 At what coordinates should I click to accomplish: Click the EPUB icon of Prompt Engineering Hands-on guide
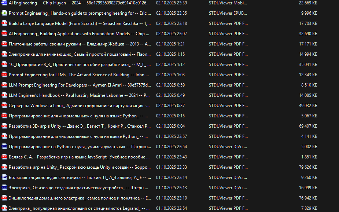tap(4, 13)
